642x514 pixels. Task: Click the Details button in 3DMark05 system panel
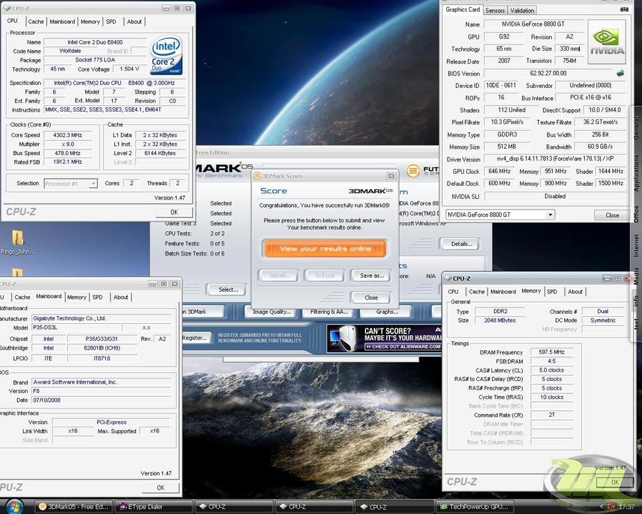[461, 244]
